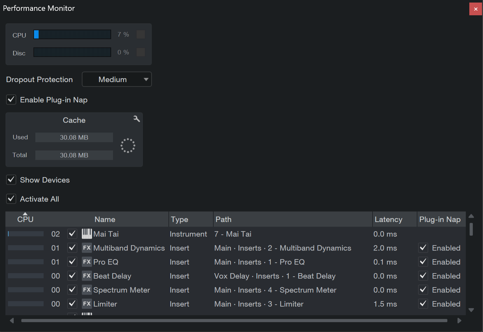The width and height of the screenshot is (483, 332).
Task: Sort by Path column header
Action: tap(293, 219)
